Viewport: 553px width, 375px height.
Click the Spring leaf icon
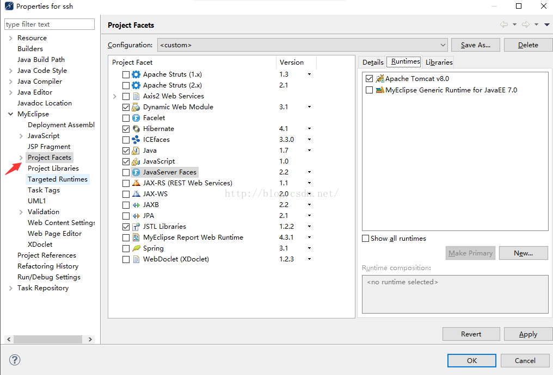(136, 248)
